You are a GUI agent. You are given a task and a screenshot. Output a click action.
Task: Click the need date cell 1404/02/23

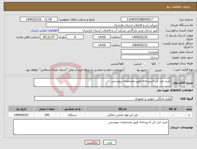[21, 115]
